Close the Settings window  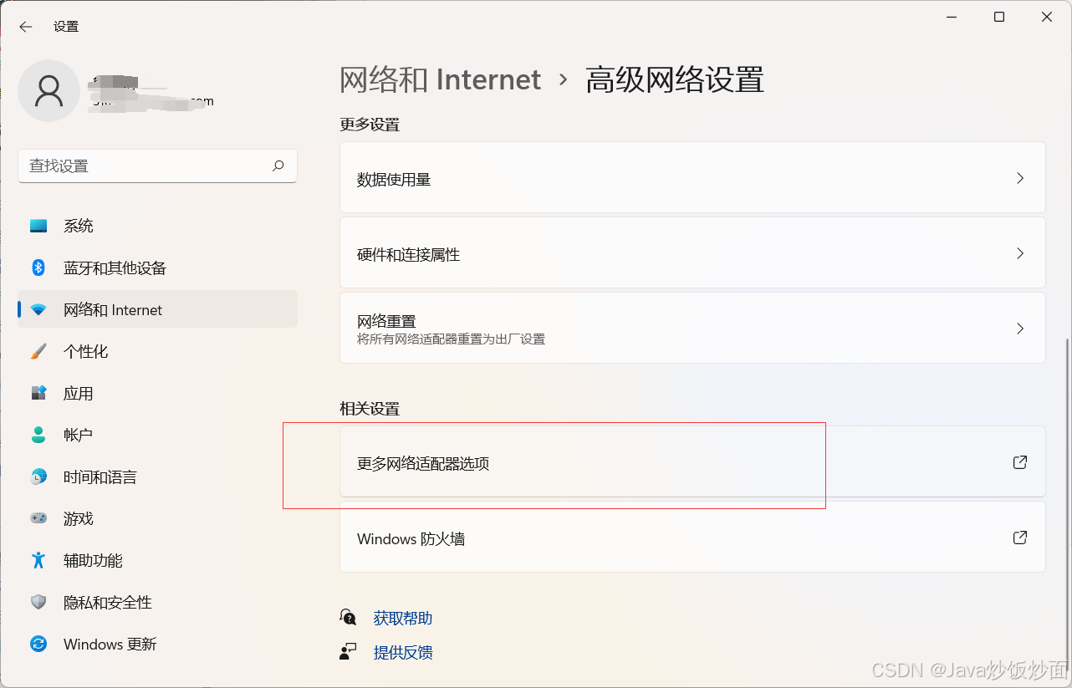(x=1047, y=17)
